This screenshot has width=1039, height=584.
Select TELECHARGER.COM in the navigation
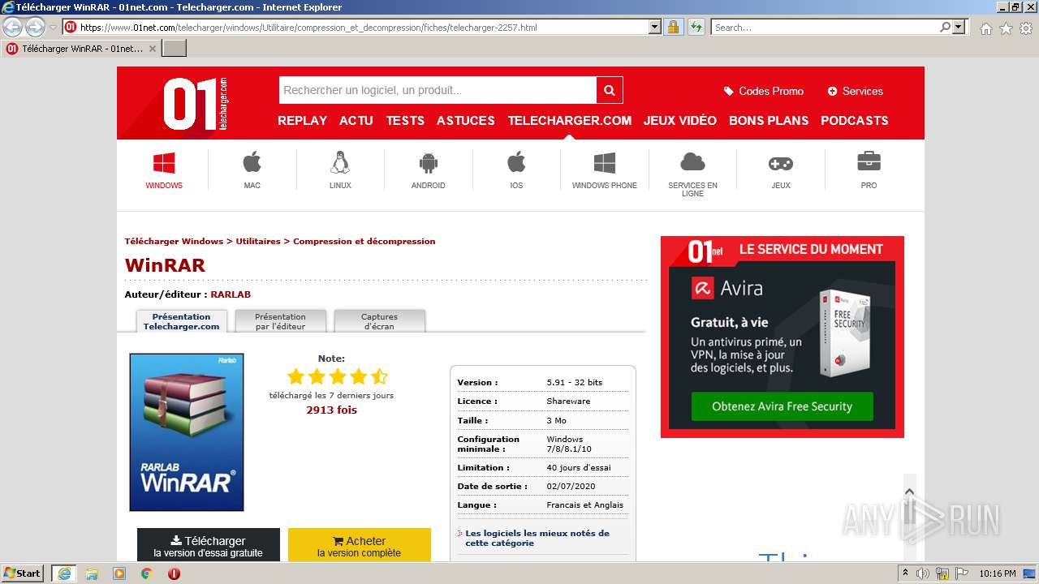(570, 121)
